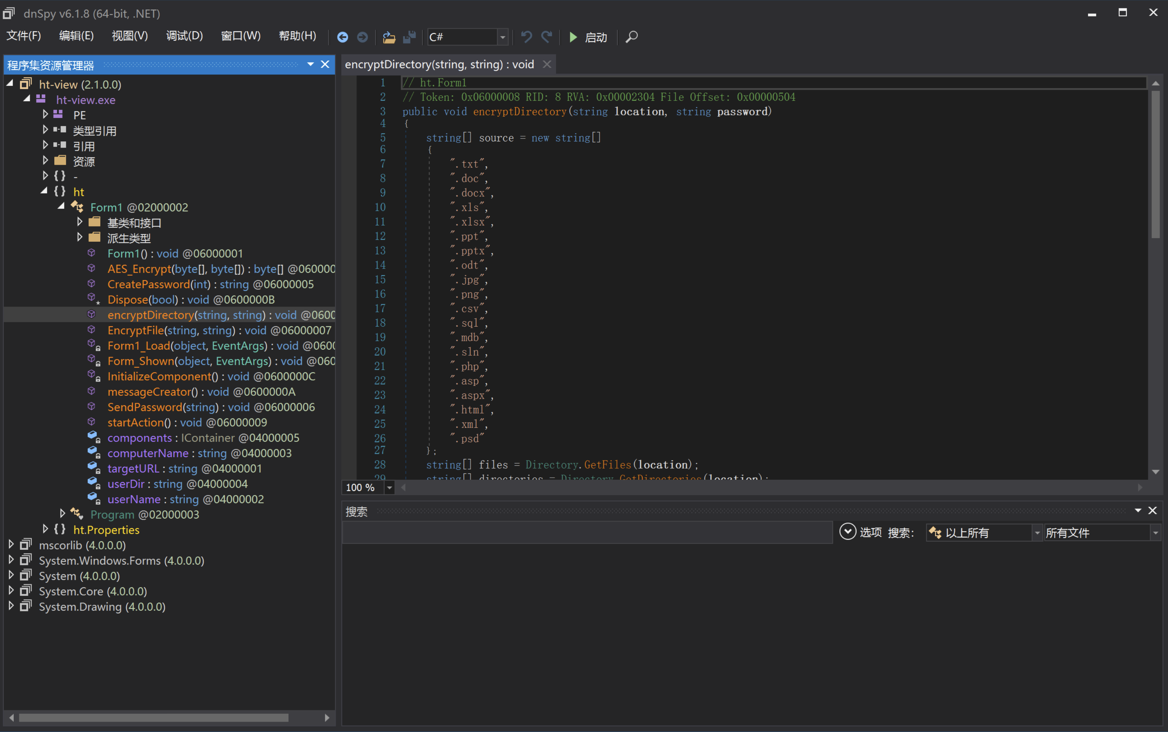This screenshot has width=1168, height=732.
Task: Select the messageCreator() method
Action: pyautogui.click(x=201, y=392)
